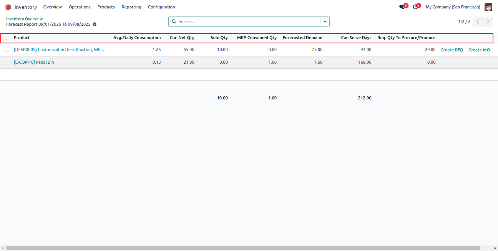Open the [DESK0005] Customizable Desk product
Screen dimensions: 498x251
(60, 50)
